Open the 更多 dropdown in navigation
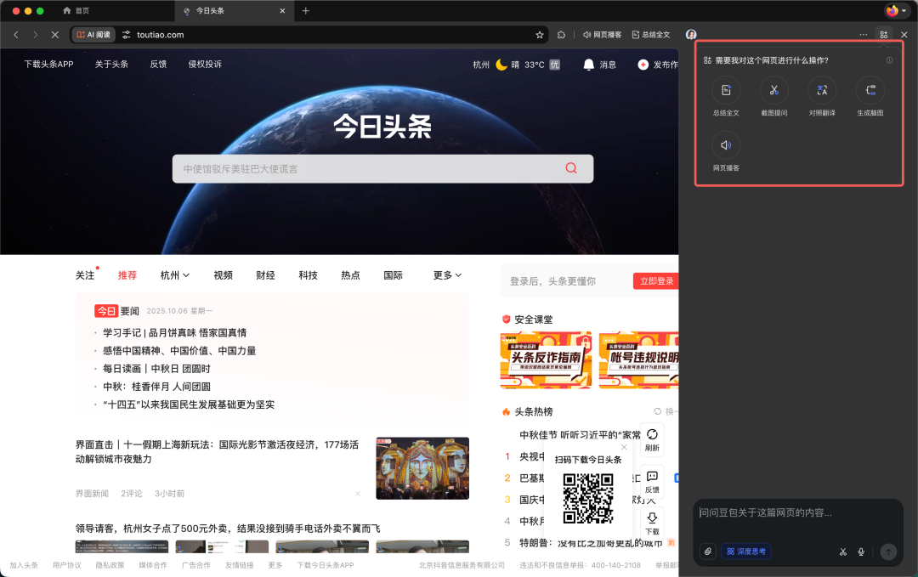This screenshot has height=577, width=918. (445, 274)
